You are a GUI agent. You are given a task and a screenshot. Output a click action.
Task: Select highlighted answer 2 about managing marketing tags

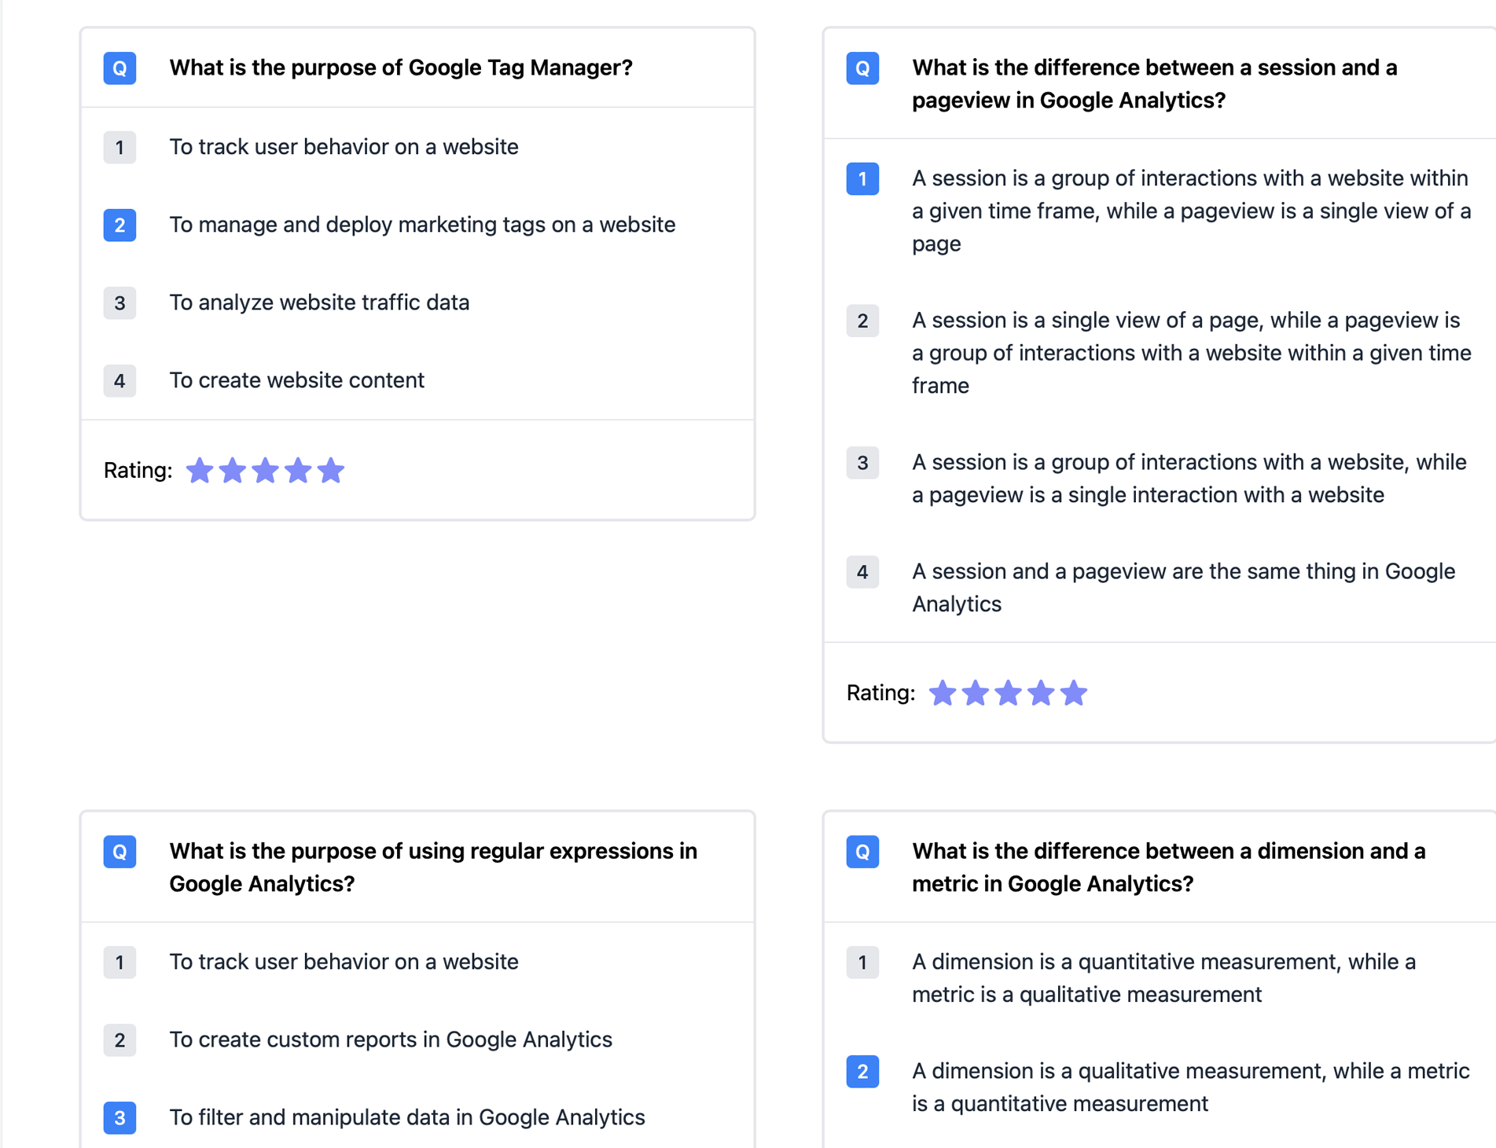(x=422, y=225)
